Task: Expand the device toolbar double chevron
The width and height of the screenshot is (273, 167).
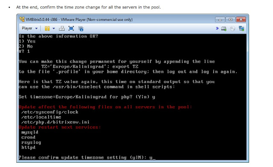Action: 217,28
